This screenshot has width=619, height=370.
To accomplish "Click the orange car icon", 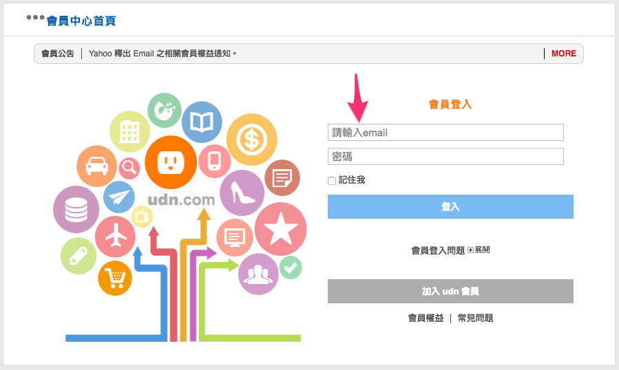I will point(96,166).
